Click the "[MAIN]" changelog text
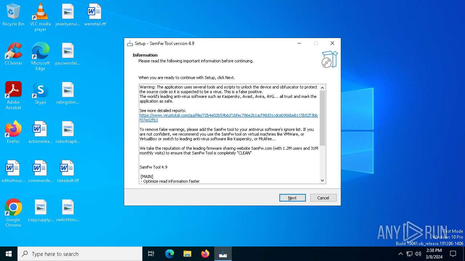The height and width of the screenshot is (261, 465). click(147, 177)
